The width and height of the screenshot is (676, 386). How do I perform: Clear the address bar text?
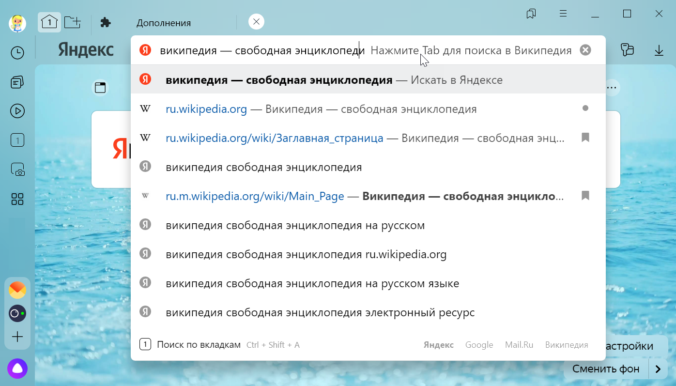(x=585, y=50)
